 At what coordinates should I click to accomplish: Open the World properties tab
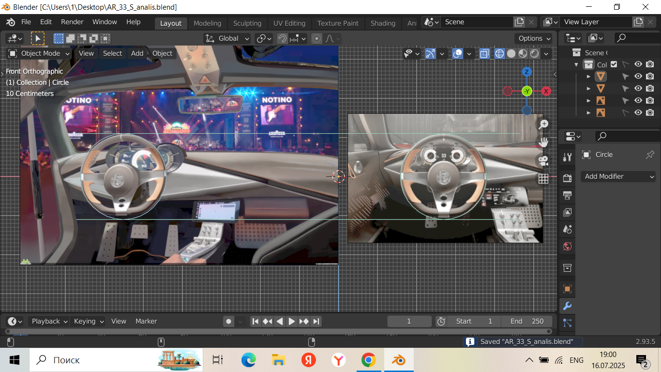click(x=568, y=246)
